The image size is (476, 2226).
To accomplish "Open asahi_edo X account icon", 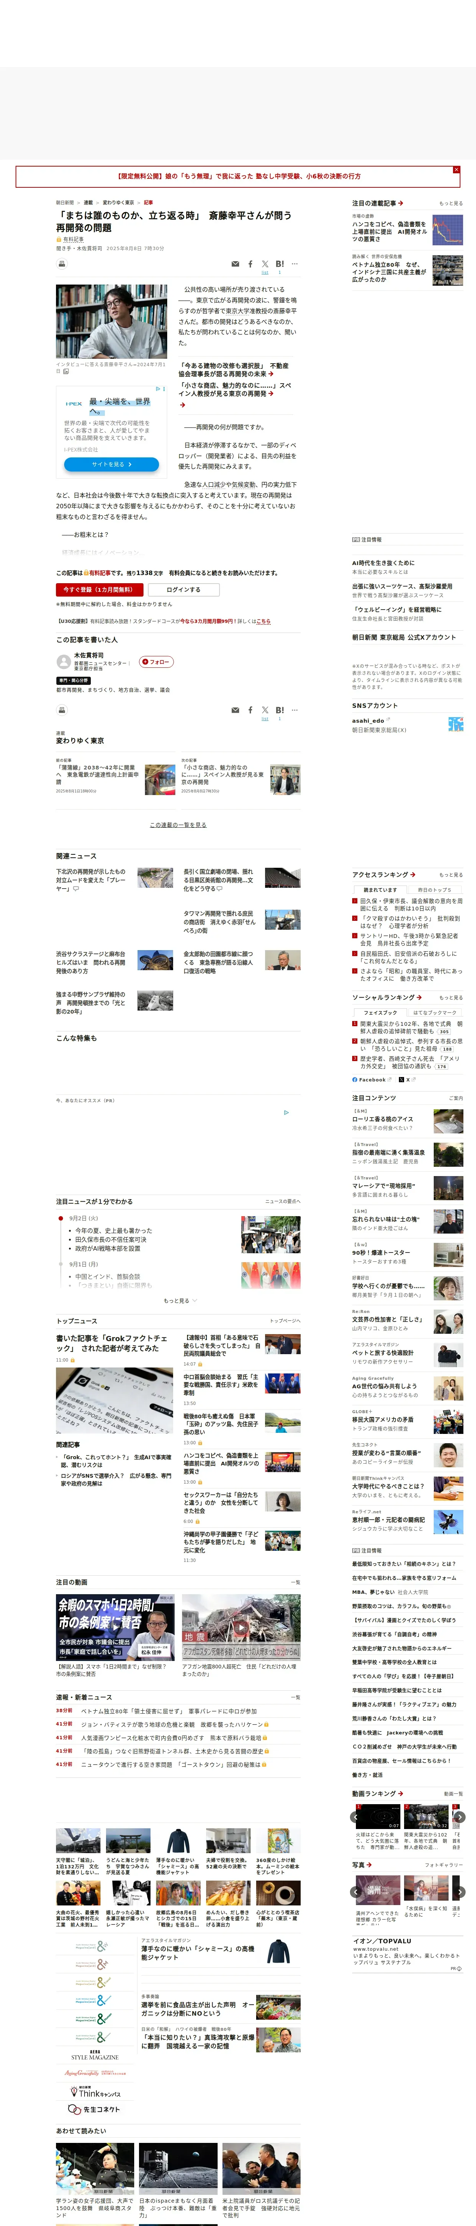I will (x=455, y=724).
